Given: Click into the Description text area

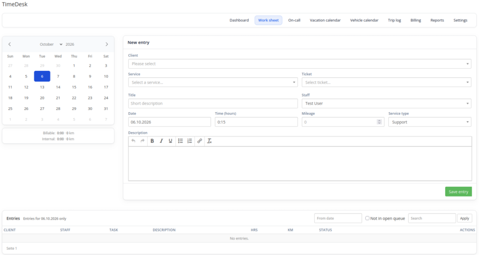Looking at the screenshot, I should (300, 163).
